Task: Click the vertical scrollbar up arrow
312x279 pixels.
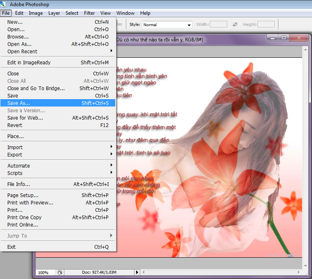Action: [305, 50]
